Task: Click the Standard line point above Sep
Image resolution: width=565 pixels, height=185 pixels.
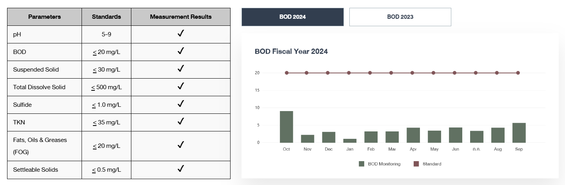Action: tap(518, 73)
